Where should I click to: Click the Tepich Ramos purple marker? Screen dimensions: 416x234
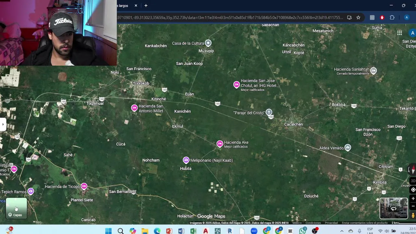pyautogui.click(x=31, y=191)
